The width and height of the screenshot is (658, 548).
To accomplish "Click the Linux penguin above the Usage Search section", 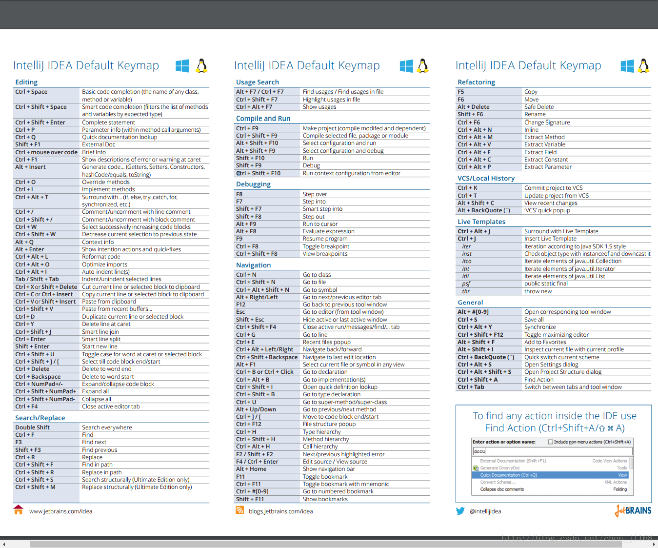I will click(423, 66).
